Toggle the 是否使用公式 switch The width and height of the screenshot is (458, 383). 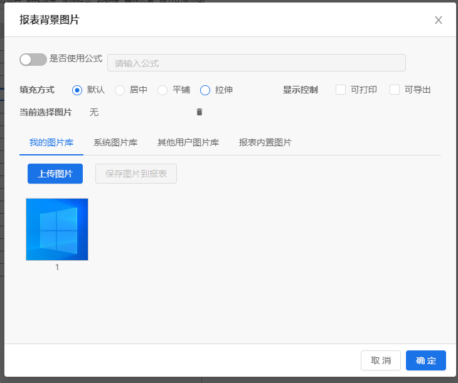(x=33, y=60)
